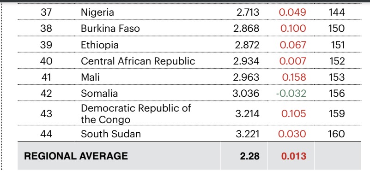Click Mali's score change 0.158
Viewport: 370px width, 171px height.
pyautogui.click(x=294, y=77)
